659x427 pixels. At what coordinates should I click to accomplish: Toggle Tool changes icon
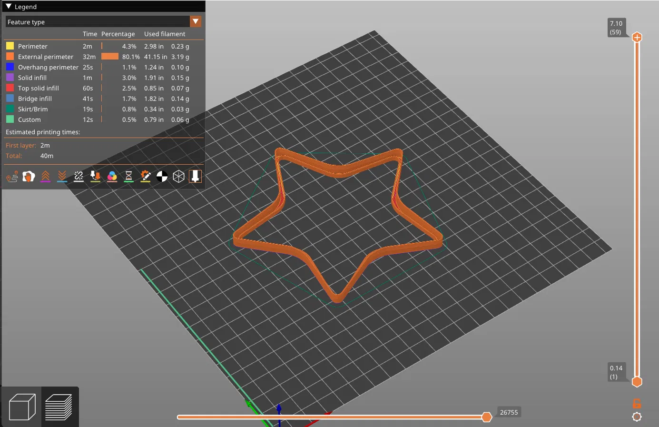pyautogui.click(x=96, y=177)
